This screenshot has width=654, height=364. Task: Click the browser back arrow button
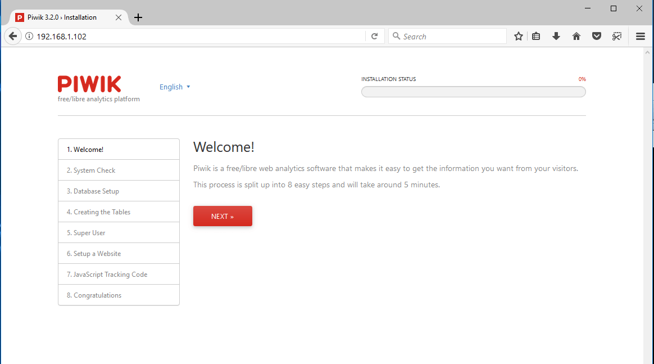tap(12, 37)
